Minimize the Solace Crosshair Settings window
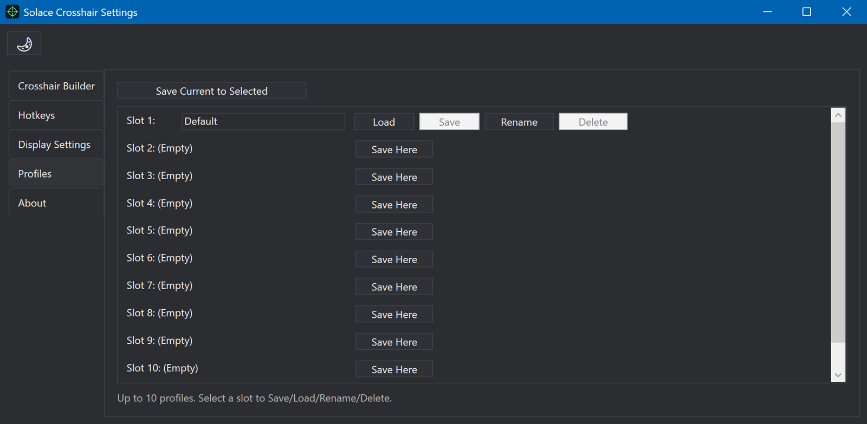This screenshot has height=424, width=867. click(767, 12)
